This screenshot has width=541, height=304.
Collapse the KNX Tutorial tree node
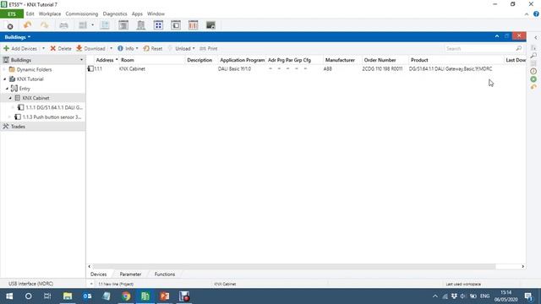click(x=5, y=79)
